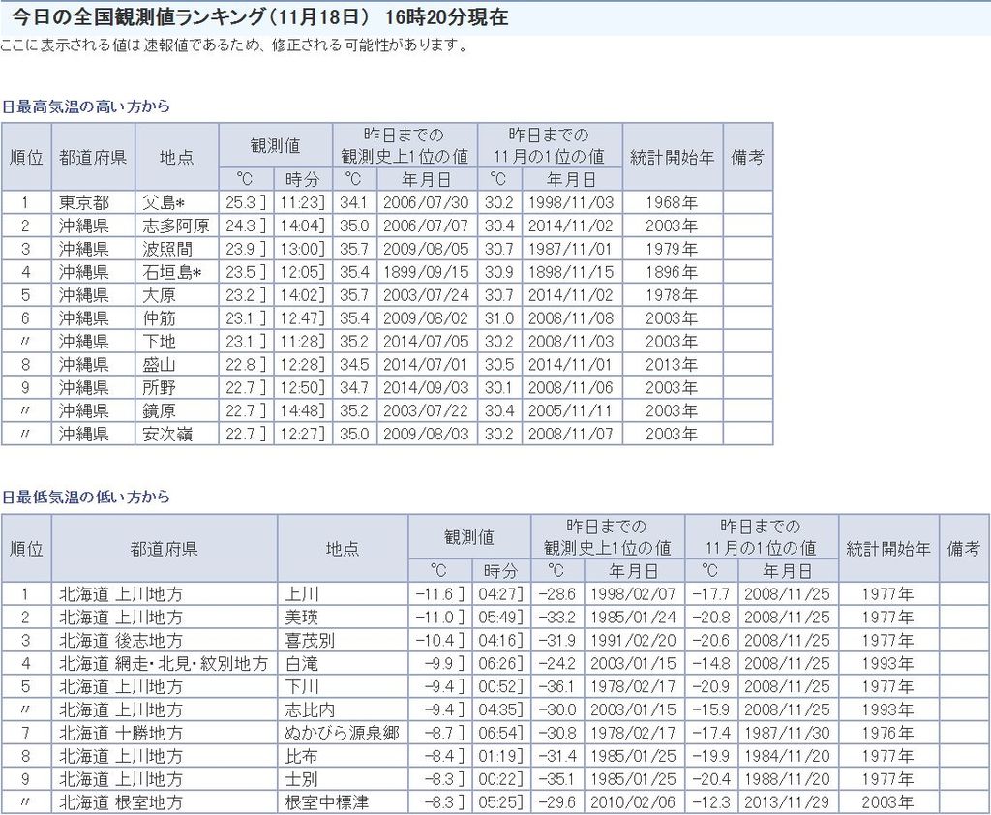Image resolution: width=991 pixels, height=815 pixels.
Task: Click the record value -33.2
Action: coord(556,618)
